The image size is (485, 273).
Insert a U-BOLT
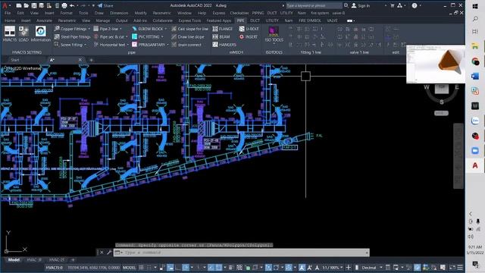coord(249,29)
